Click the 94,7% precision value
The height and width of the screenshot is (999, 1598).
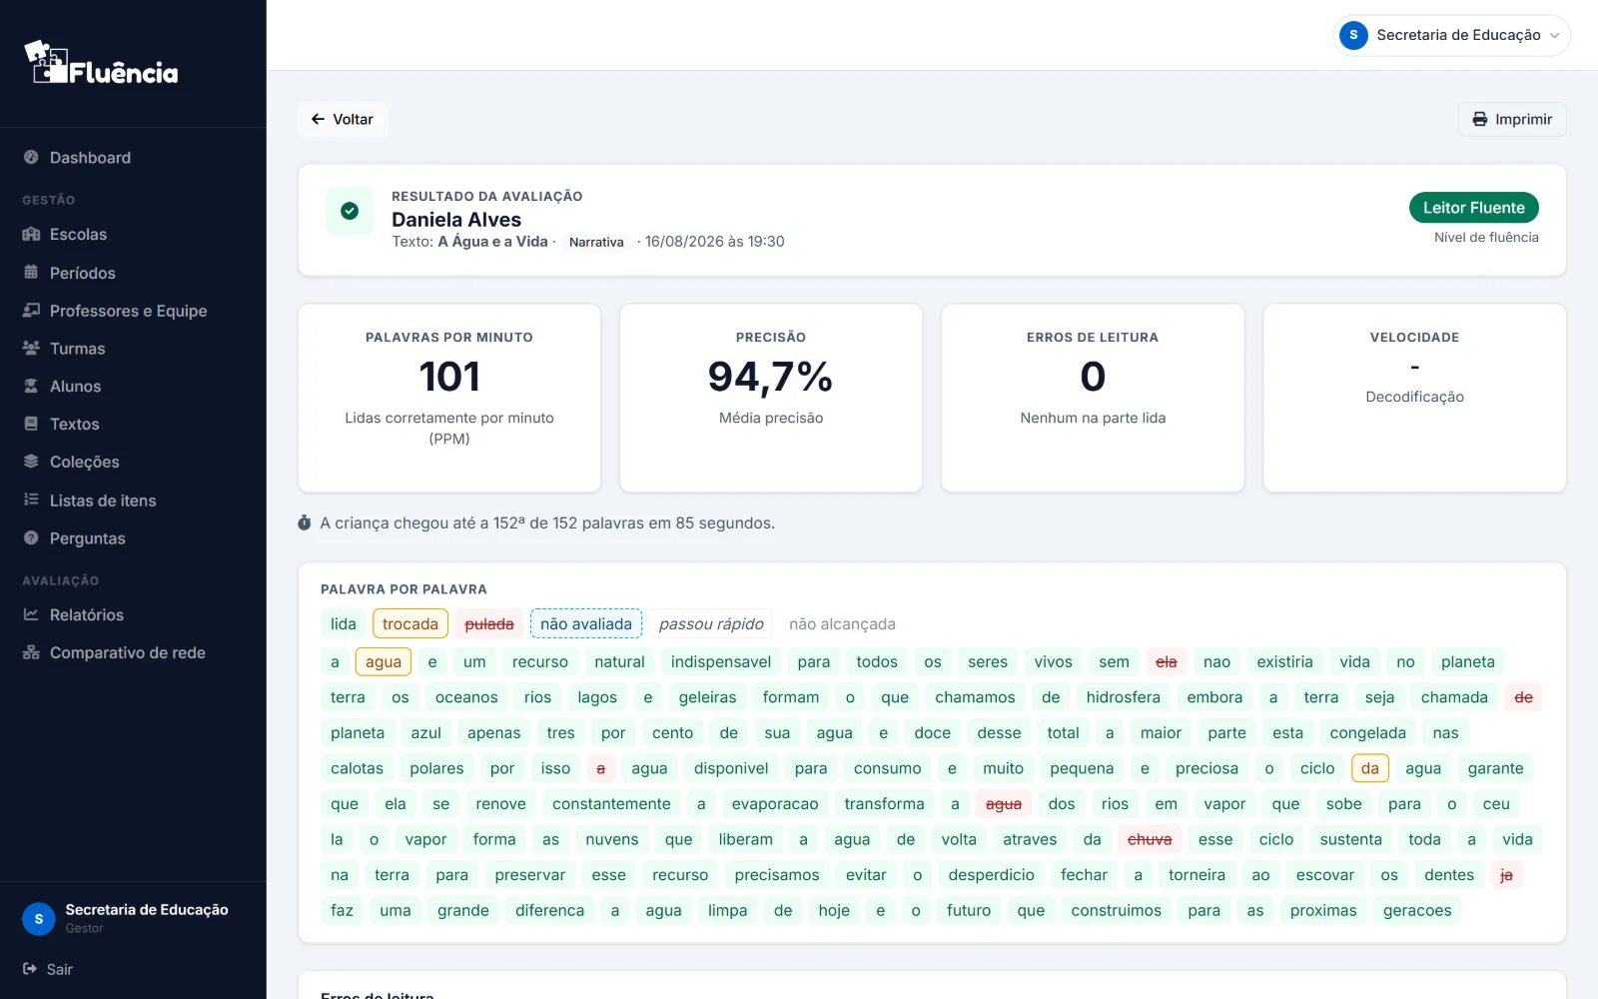pos(770,377)
